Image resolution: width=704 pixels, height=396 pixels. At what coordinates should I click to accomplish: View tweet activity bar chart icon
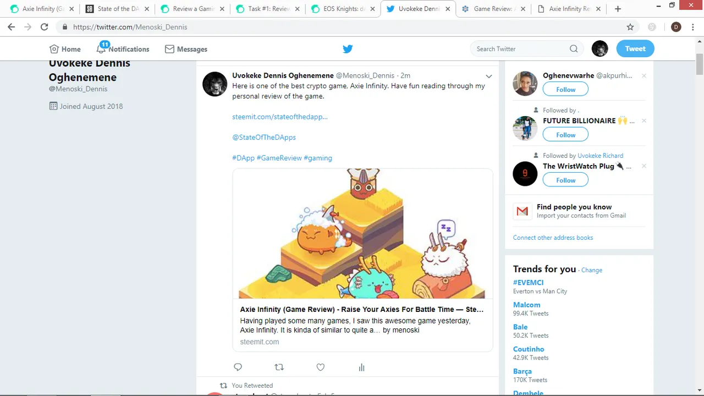pos(361,367)
